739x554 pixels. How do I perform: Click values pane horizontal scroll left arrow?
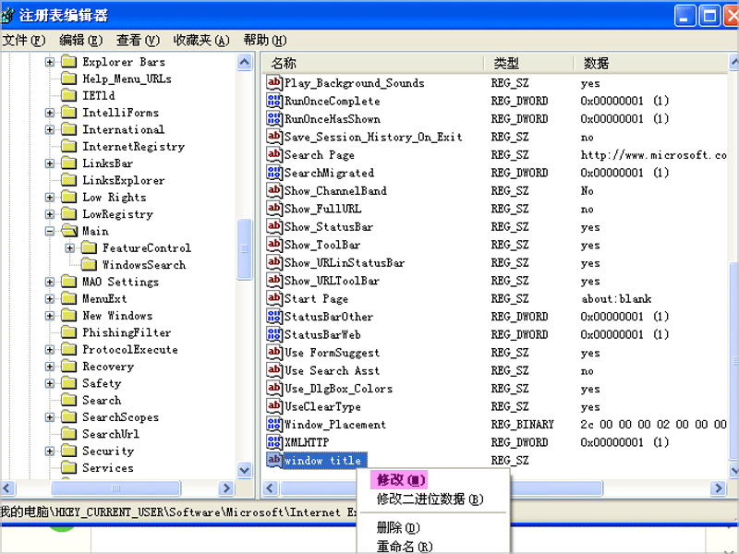click(x=271, y=488)
